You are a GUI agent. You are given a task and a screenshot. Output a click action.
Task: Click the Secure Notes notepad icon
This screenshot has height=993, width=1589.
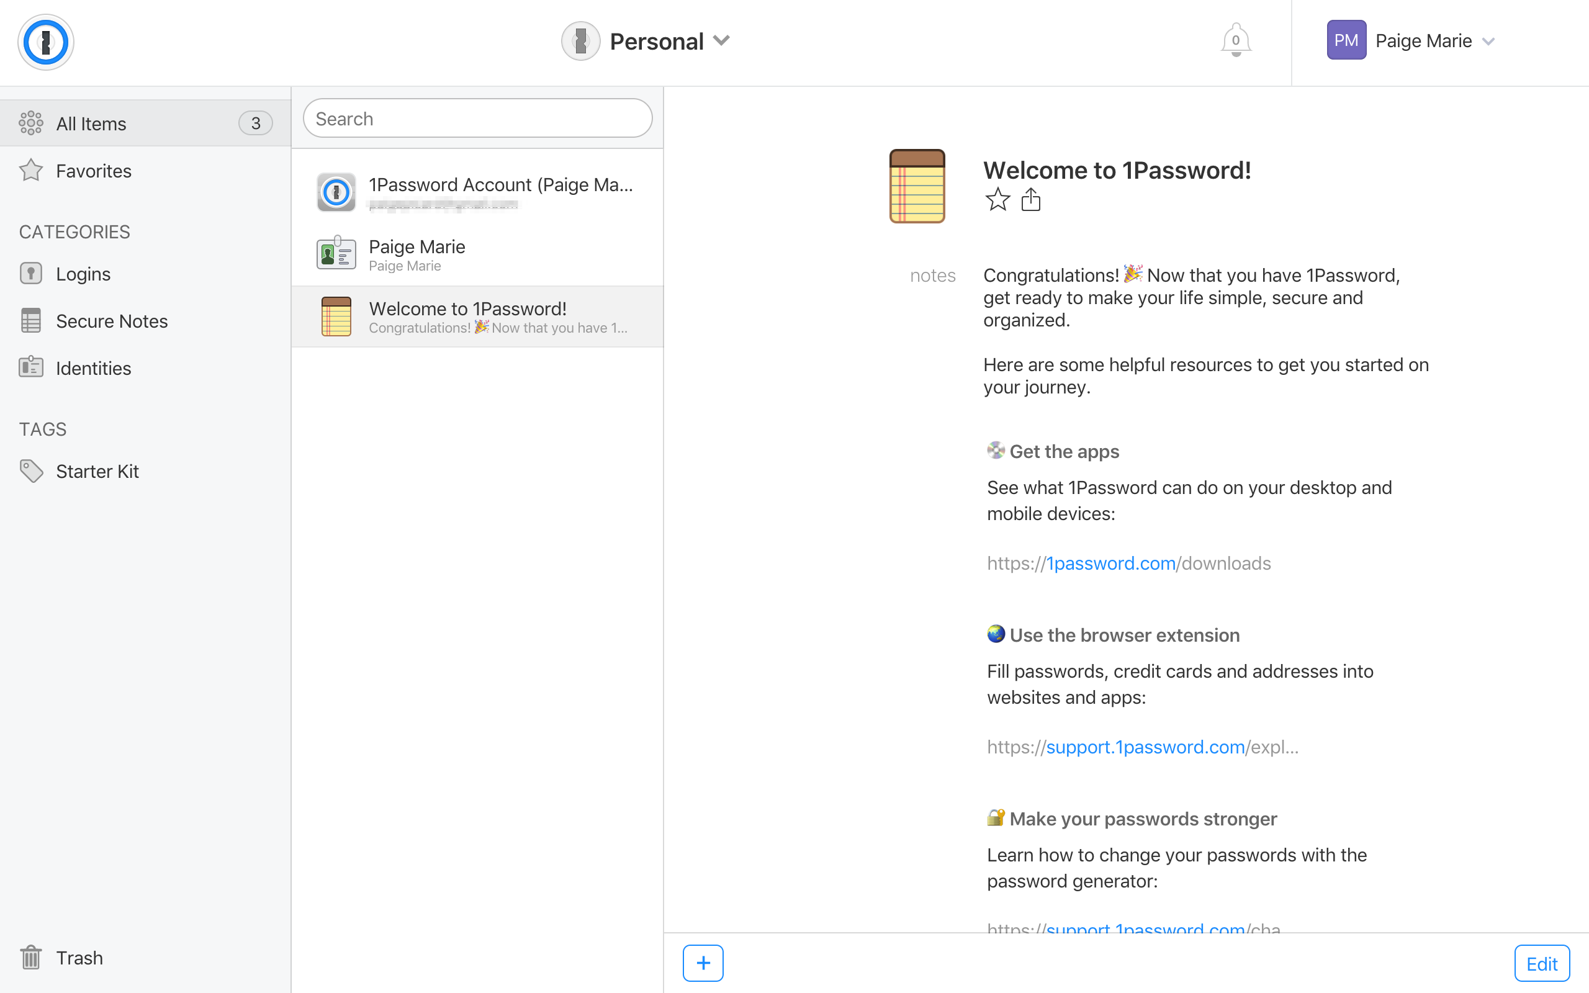[31, 320]
